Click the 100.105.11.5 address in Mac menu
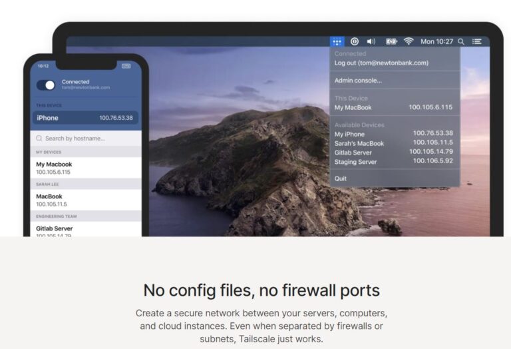The width and height of the screenshot is (511, 349). (x=432, y=143)
